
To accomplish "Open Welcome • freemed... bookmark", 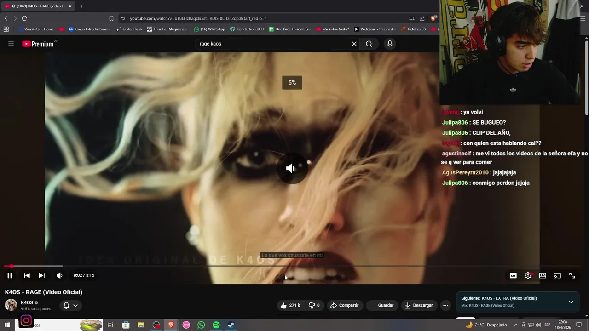I will [375, 29].
